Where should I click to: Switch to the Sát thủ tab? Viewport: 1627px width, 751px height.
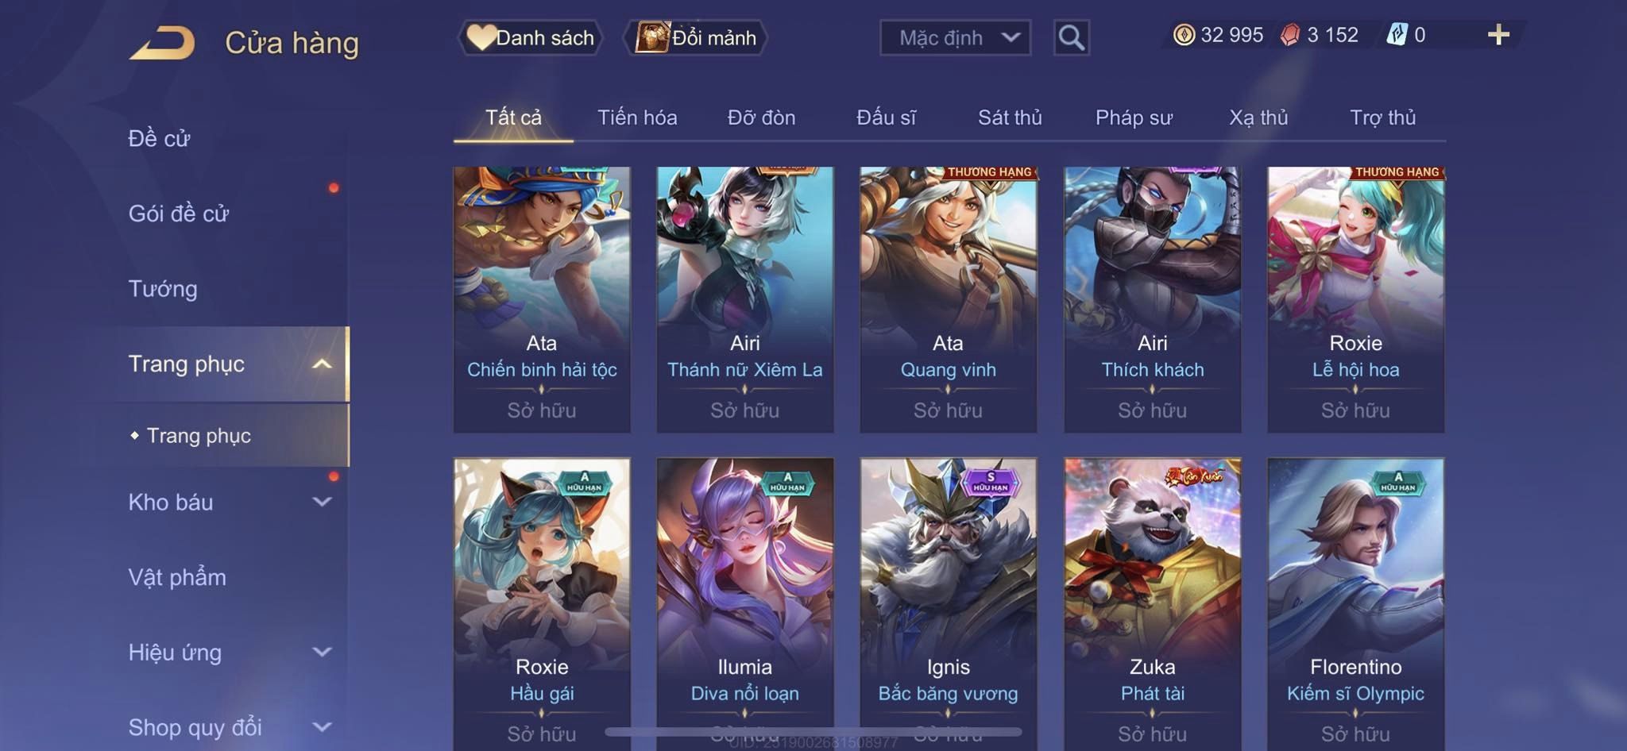[1009, 117]
